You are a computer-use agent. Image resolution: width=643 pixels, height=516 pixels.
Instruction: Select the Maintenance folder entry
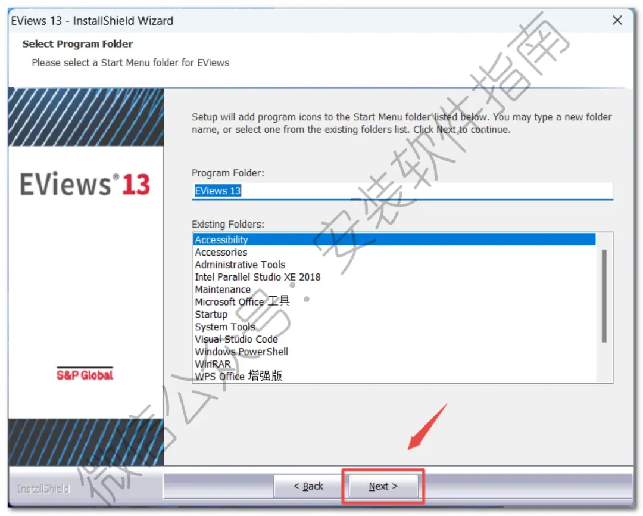click(x=394, y=290)
